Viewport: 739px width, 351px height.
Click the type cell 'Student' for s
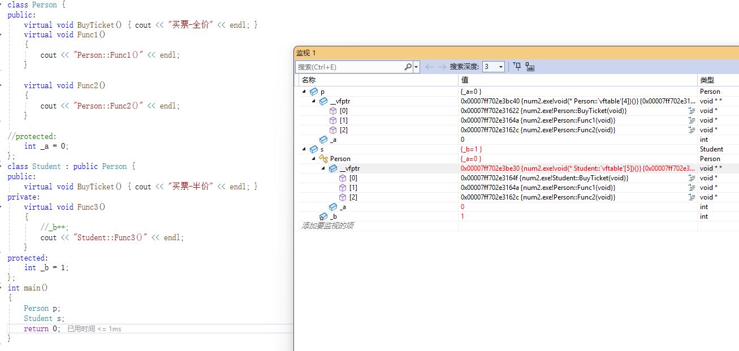pyautogui.click(x=711, y=149)
